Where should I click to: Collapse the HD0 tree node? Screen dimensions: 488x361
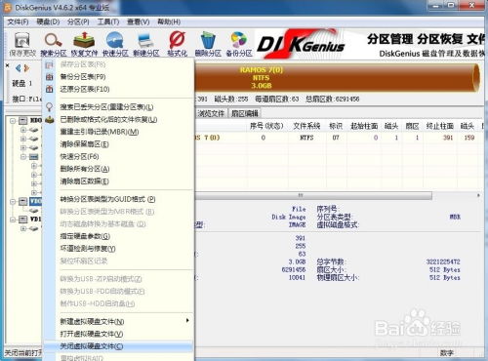tap(13, 121)
